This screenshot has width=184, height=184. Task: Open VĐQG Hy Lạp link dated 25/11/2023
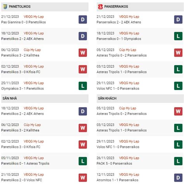click(34, 83)
